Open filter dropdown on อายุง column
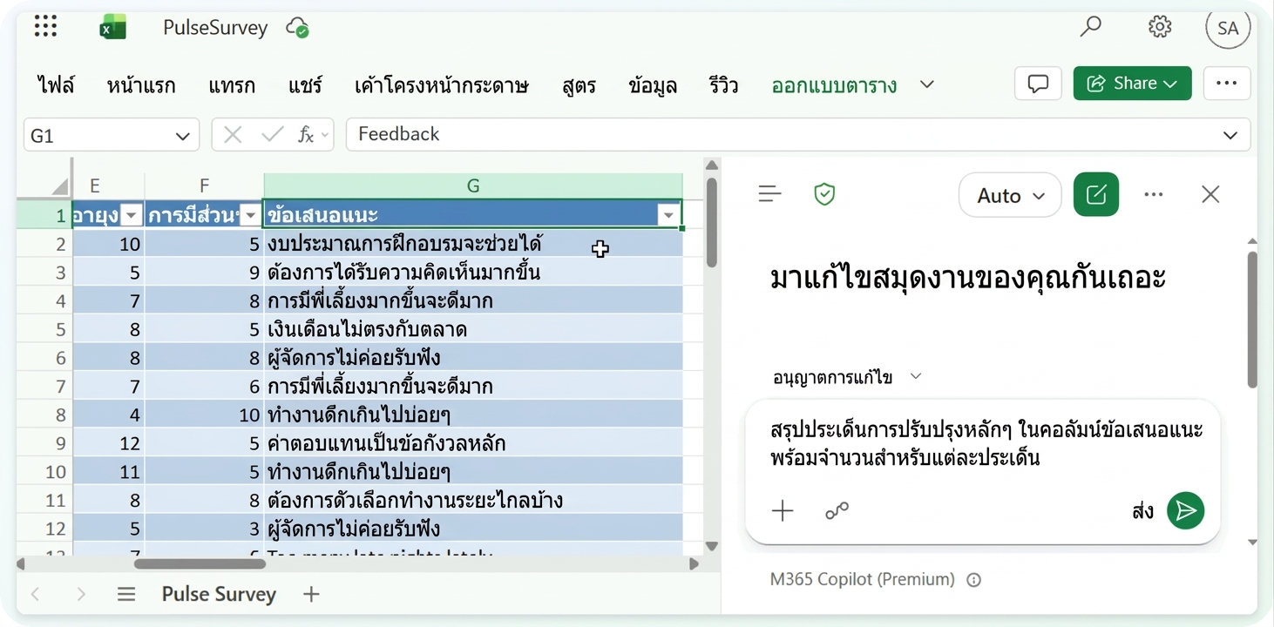Image resolution: width=1274 pixels, height=627 pixels. pyautogui.click(x=132, y=214)
